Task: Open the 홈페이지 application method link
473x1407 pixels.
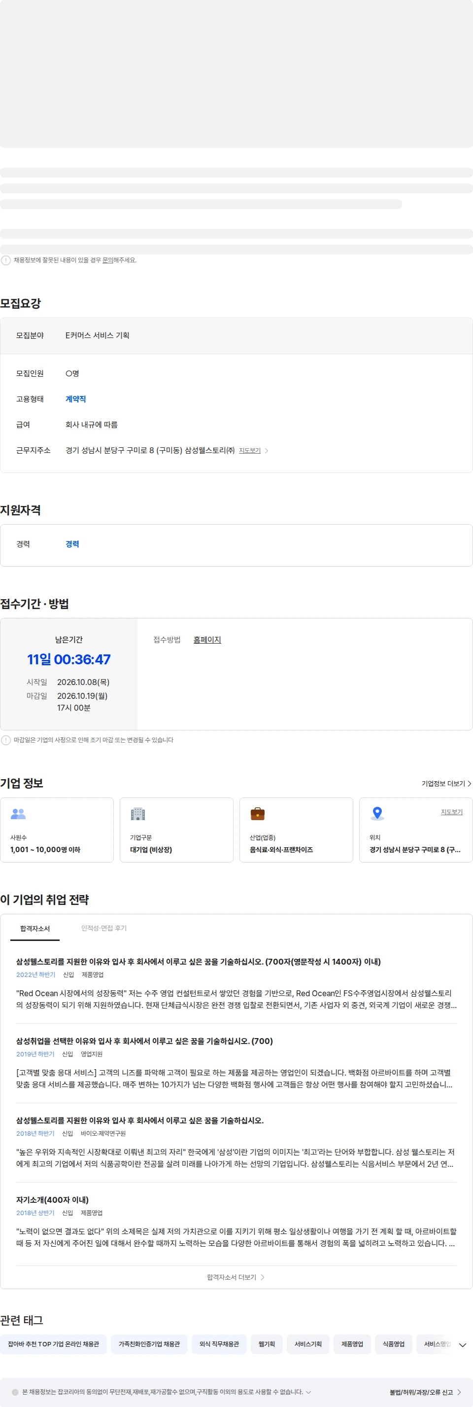Action: coord(207,640)
